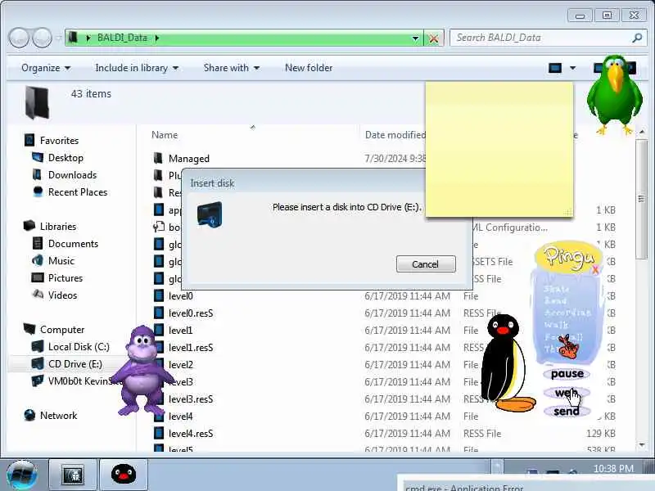
Task: Sort by the Date modified column header
Action: [395, 135]
